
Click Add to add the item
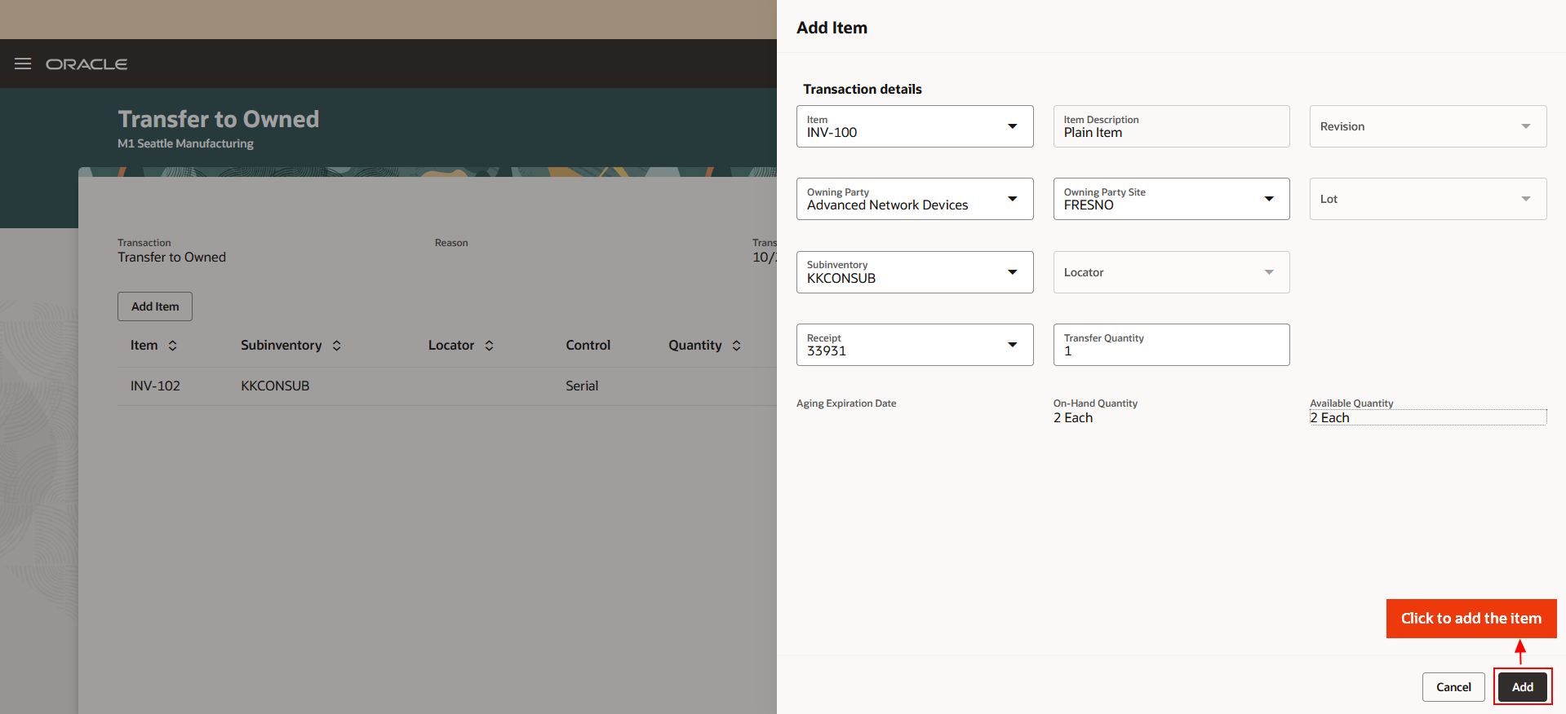pyautogui.click(x=1523, y=687)
